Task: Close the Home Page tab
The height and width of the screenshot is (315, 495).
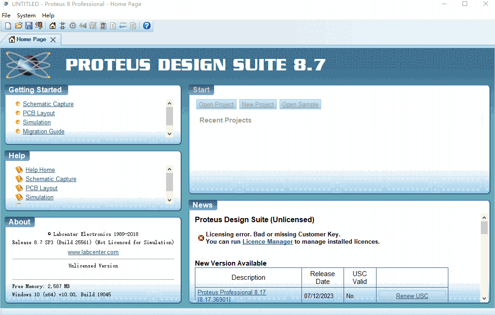Action: [x=53, y=40]
